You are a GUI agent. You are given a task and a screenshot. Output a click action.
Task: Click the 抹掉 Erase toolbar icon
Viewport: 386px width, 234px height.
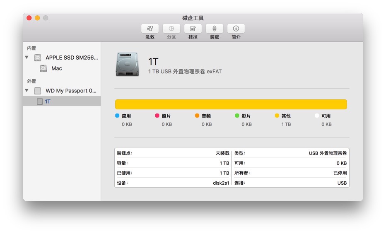(193, 29)
